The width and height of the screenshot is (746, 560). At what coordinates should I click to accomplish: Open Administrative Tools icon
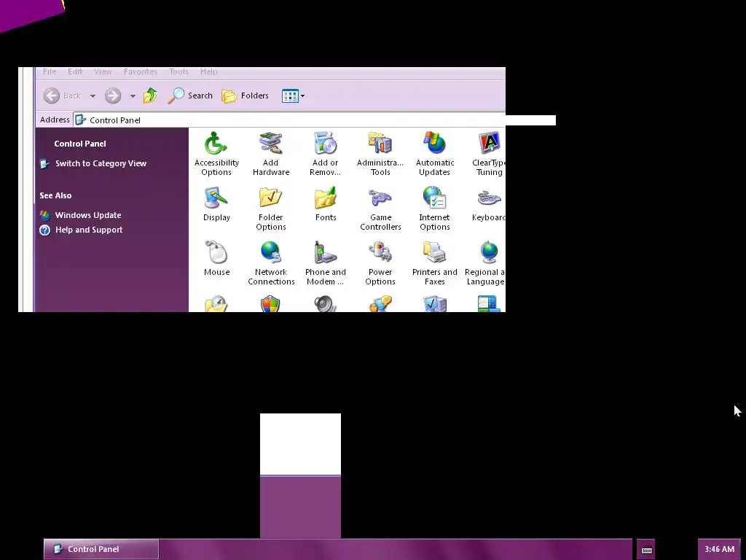pyautogui.click(x=380, y=153)
